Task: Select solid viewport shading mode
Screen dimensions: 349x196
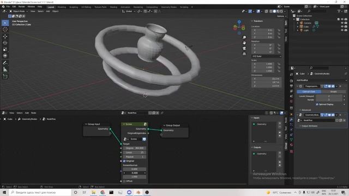Action: pos(274,11)
